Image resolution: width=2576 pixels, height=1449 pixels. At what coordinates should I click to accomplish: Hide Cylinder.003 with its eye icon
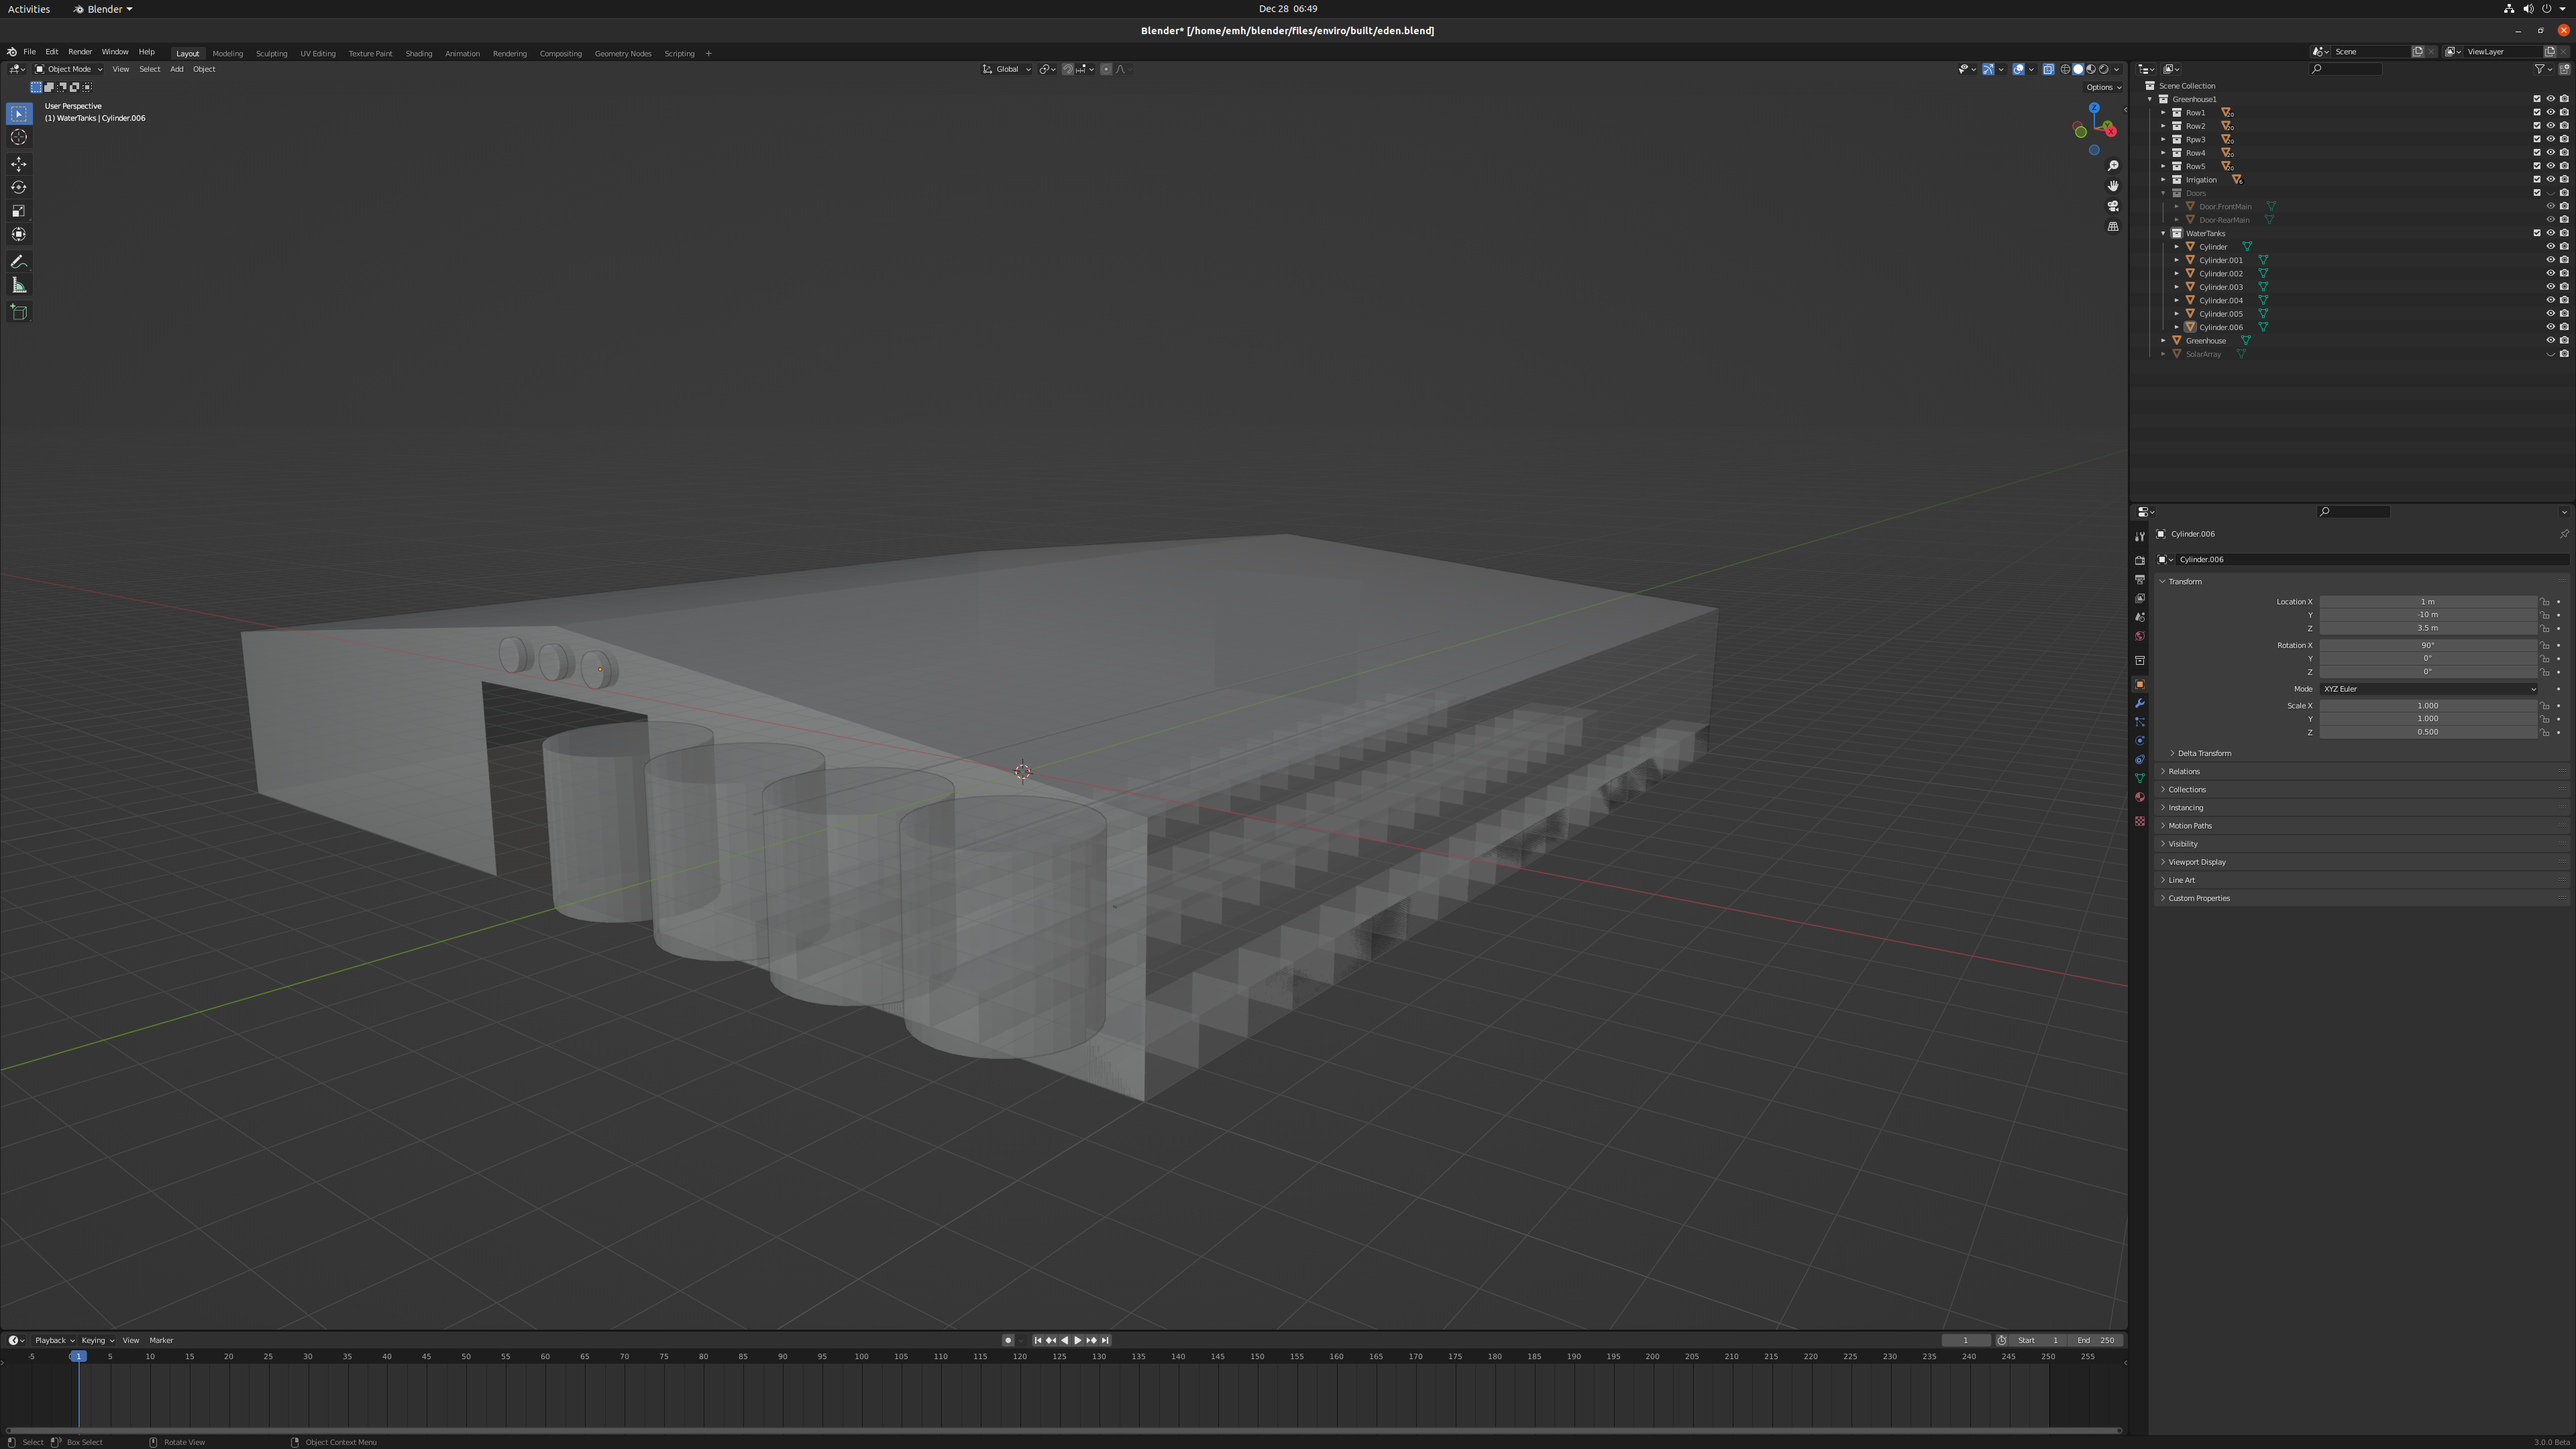(x=2551, y=287)
